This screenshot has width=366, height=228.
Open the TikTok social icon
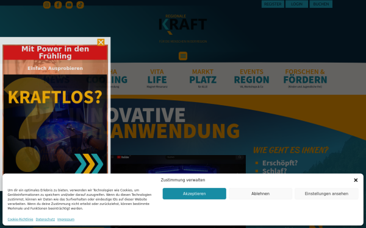80,5
